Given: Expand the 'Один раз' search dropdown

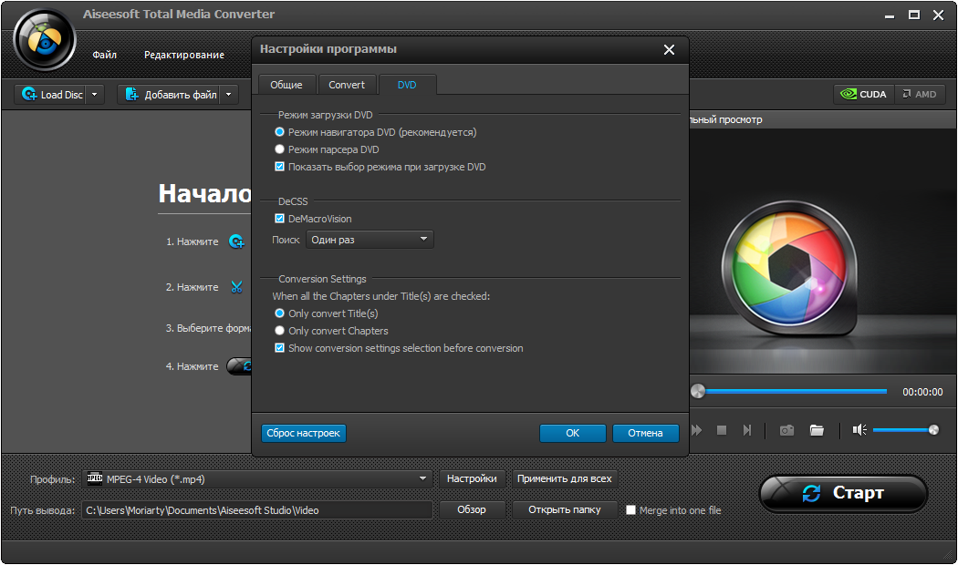Looking at the screenshot, I should (x=370, y=240).
